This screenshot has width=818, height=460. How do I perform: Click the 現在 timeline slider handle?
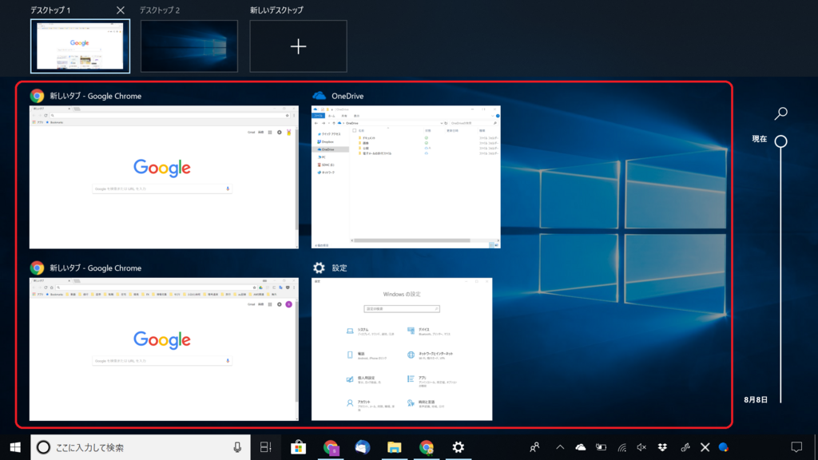point(781,141)
